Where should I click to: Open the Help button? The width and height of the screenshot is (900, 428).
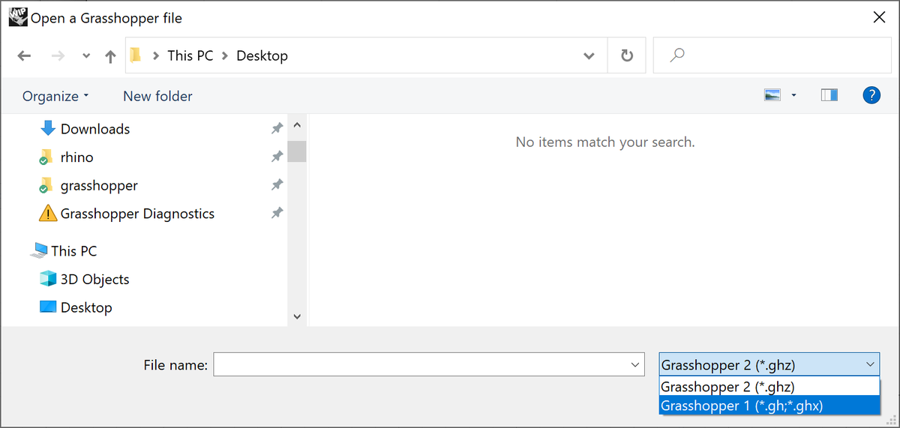[x=871, y=95]
